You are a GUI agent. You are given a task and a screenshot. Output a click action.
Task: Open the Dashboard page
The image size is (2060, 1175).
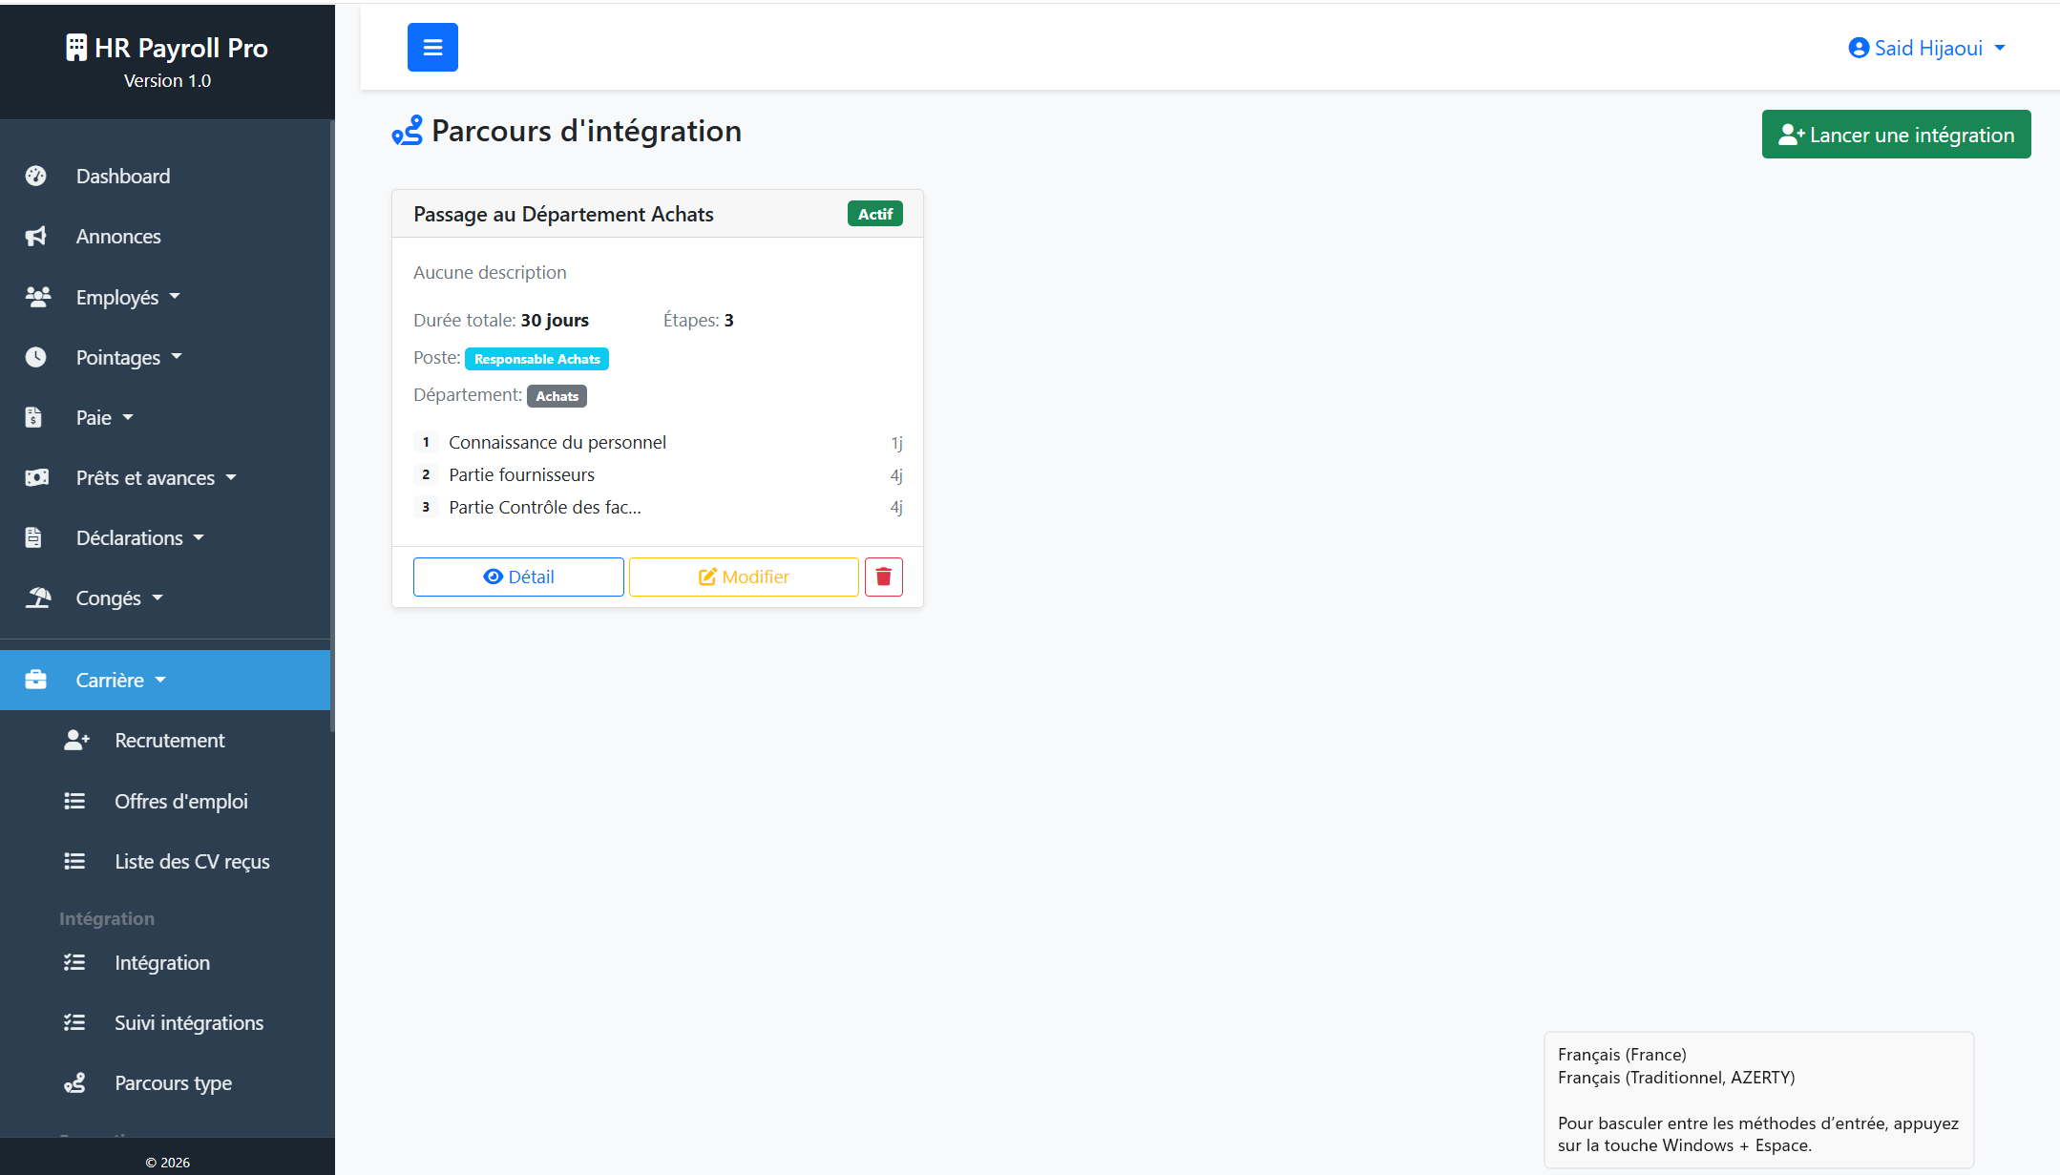[x=165, y=176]
